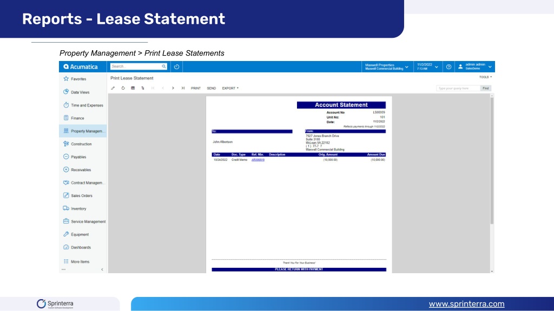This screenshot has width=554, height=311.
Task: Open the Favorites star in sidebar
Action: coord(66,79)
